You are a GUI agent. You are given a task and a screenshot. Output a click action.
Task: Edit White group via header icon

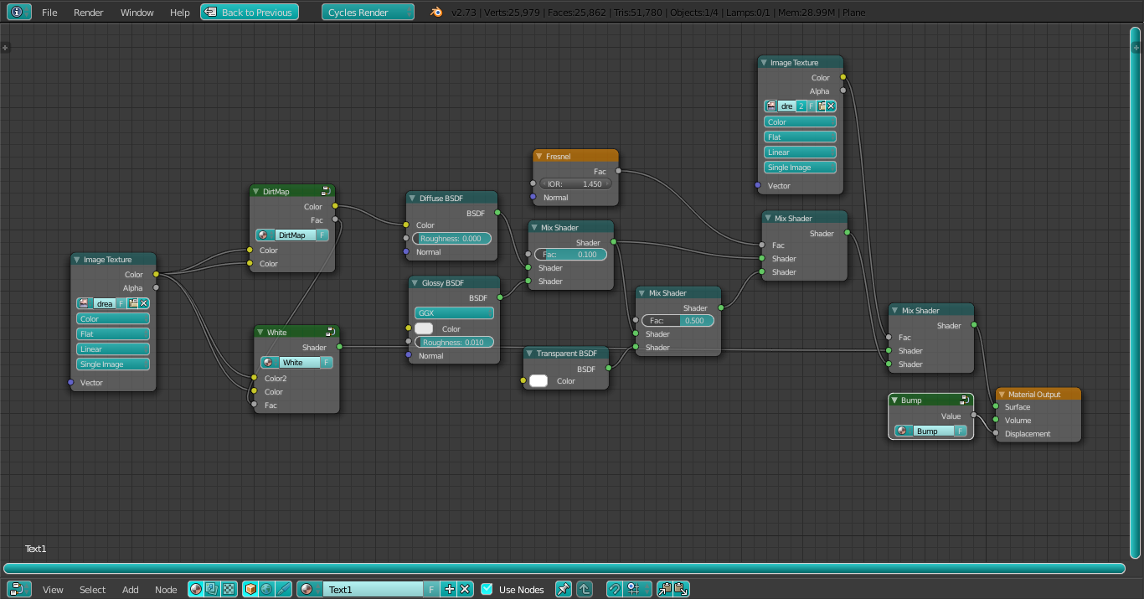coord(330,332)
